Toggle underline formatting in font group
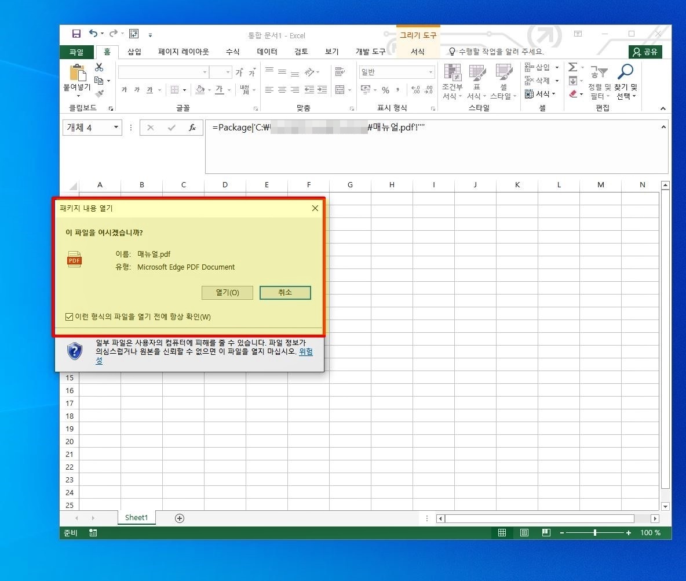Viewport: 686px width, 581px height. coord(149,90)
